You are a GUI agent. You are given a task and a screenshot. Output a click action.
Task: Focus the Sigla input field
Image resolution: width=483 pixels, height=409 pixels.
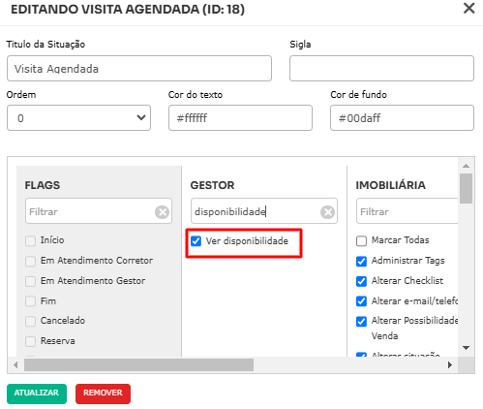[x=381, y=69]
